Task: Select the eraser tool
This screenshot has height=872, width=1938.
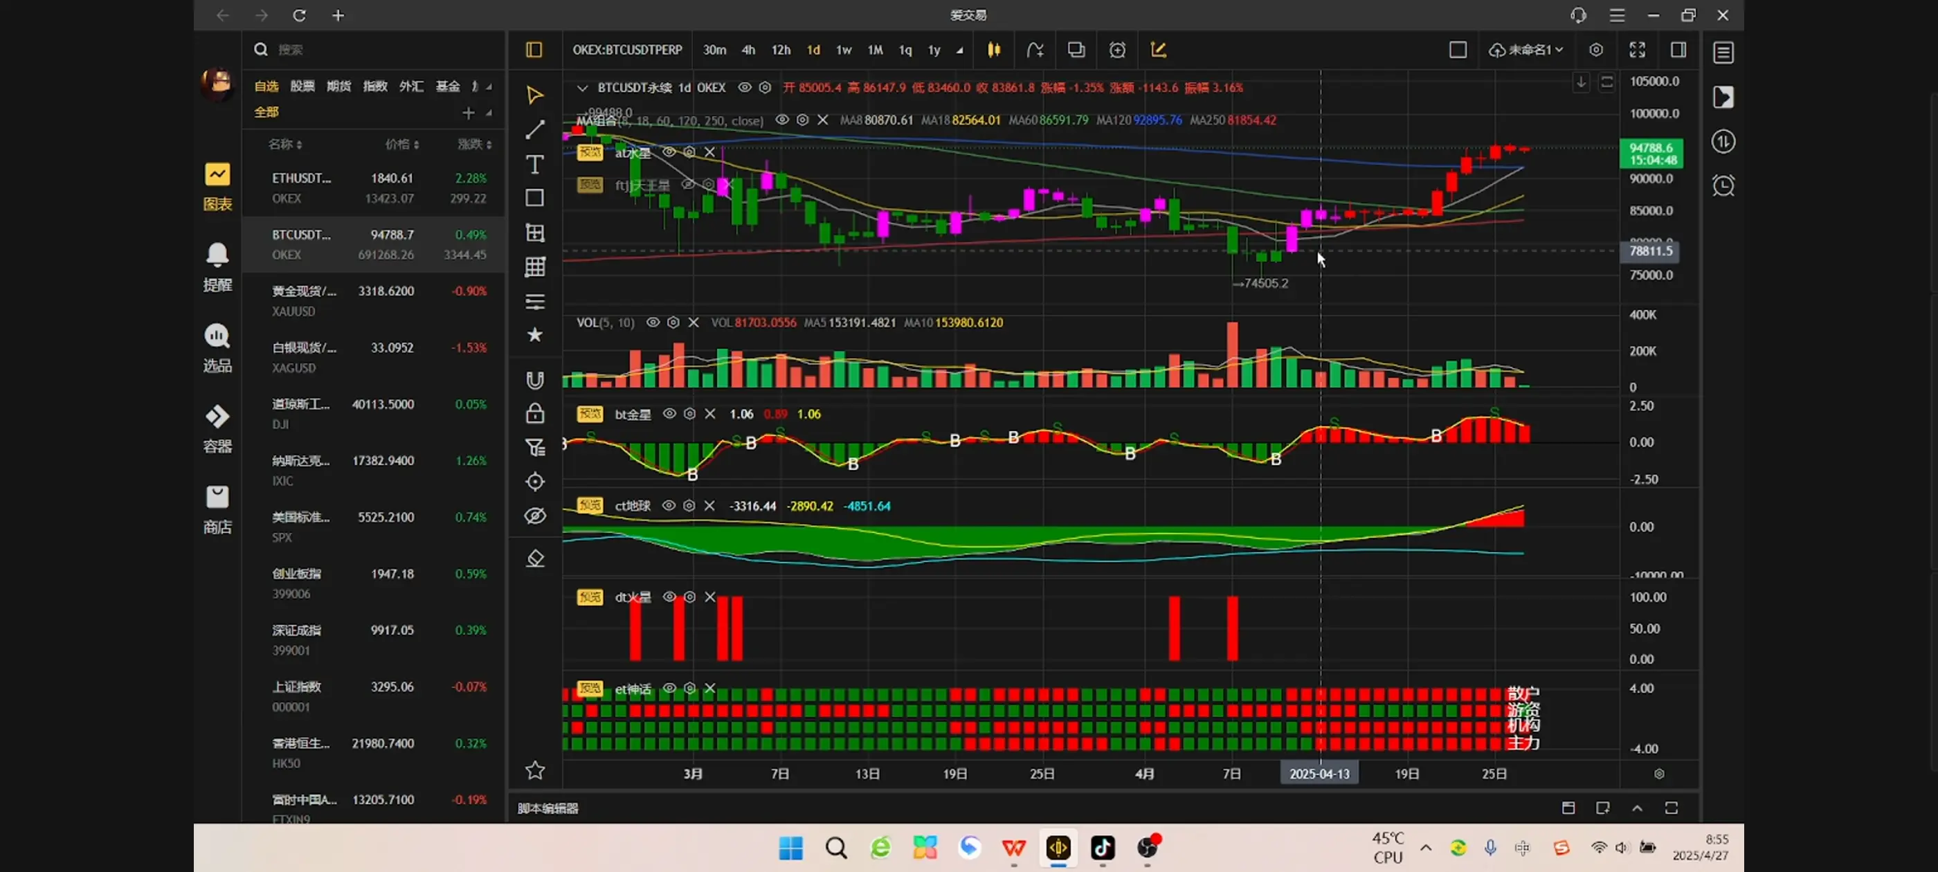Action: point(534,558)
